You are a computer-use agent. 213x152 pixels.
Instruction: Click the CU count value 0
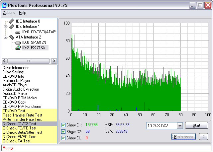click(x=86, y=138)
